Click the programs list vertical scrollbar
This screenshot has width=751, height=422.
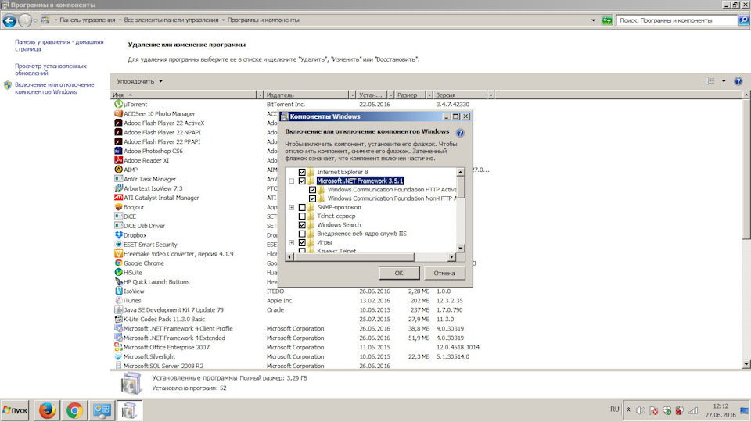click(x=746, y=168)
